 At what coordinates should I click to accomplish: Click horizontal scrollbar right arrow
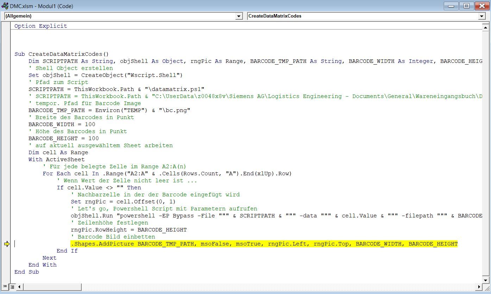point(479,287)
